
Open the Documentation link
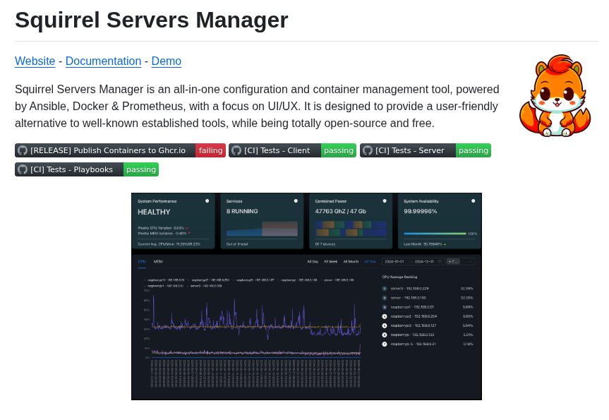coord(103,61)
